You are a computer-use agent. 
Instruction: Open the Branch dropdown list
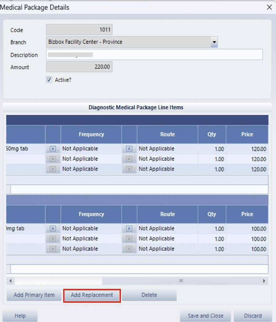pos(214,42)
